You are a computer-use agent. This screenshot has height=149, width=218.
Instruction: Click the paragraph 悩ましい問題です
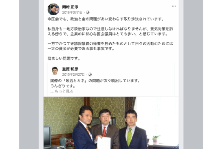click(x=64, y=58)
